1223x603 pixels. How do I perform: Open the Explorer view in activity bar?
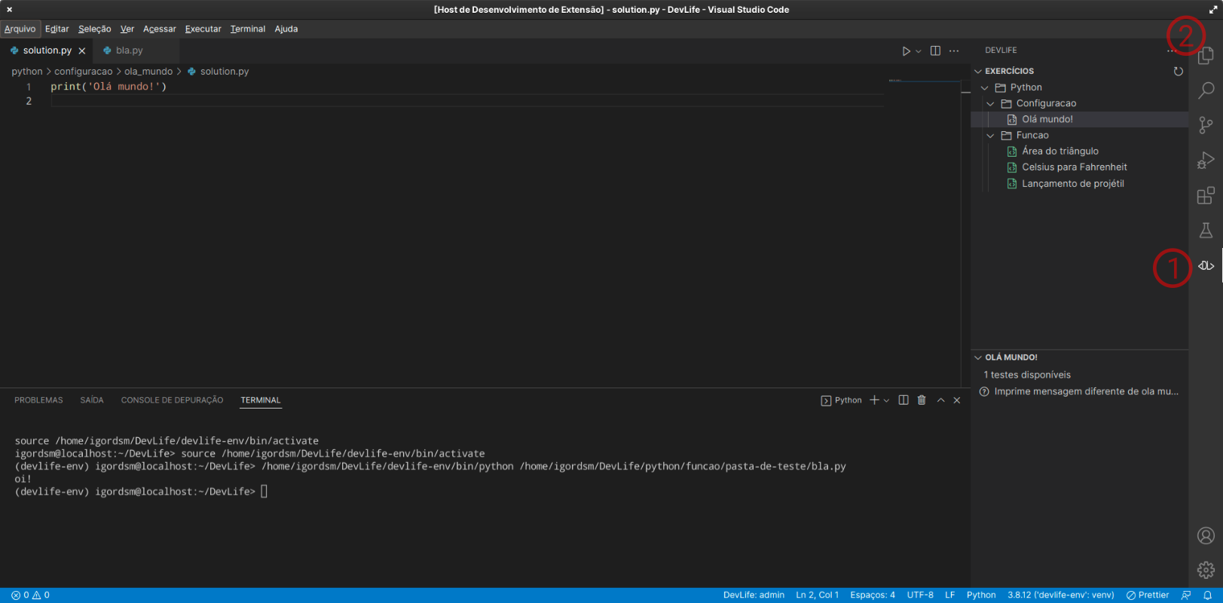tap(1206, 55)
